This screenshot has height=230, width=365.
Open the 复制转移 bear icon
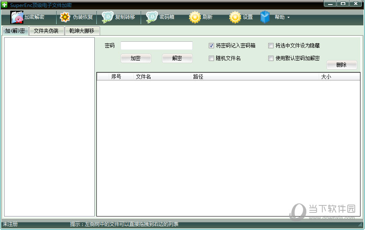[x=107, y=17]
